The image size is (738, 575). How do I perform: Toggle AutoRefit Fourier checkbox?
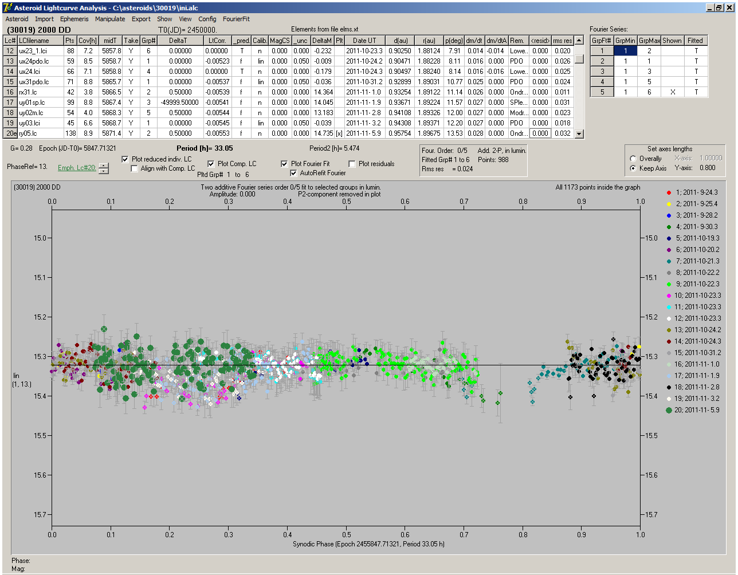pos(293,173)
